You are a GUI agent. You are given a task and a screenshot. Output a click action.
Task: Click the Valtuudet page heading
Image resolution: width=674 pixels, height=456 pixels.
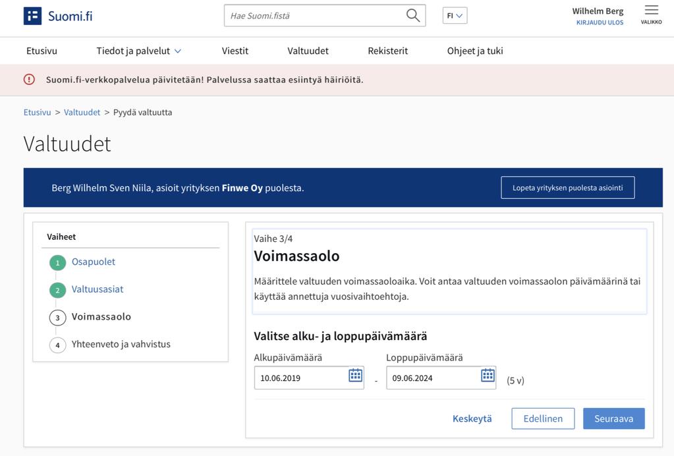click(x=67, y=144)
